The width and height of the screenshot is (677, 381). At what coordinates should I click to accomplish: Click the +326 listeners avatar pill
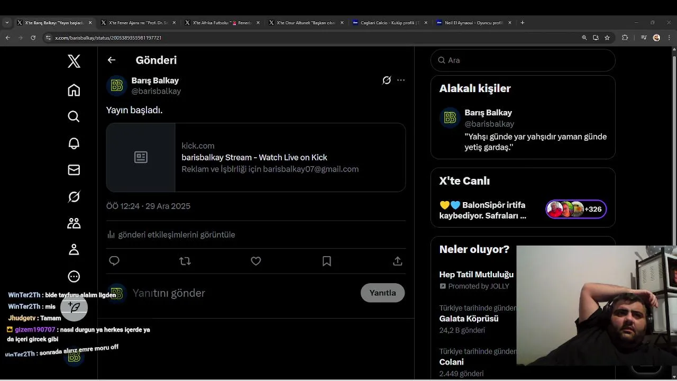576,209
